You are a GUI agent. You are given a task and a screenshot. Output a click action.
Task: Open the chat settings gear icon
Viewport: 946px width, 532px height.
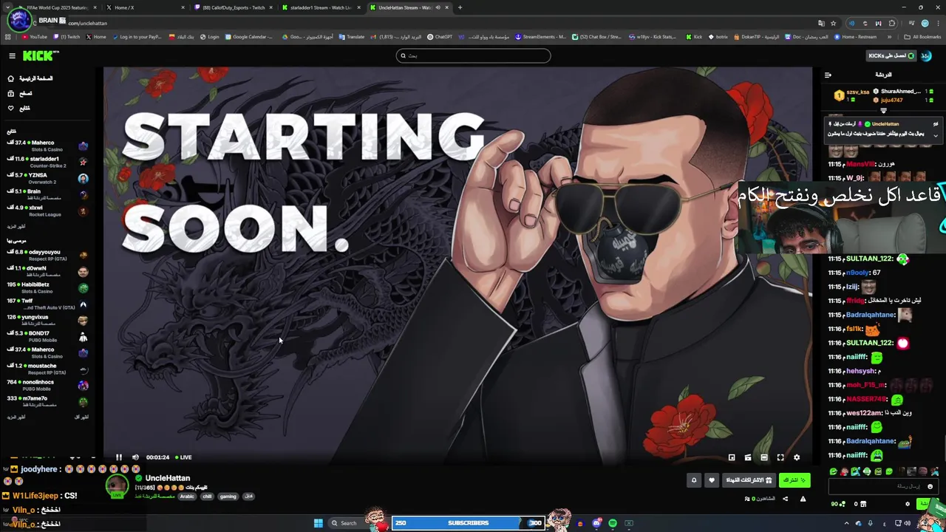(x=908, y=504)
